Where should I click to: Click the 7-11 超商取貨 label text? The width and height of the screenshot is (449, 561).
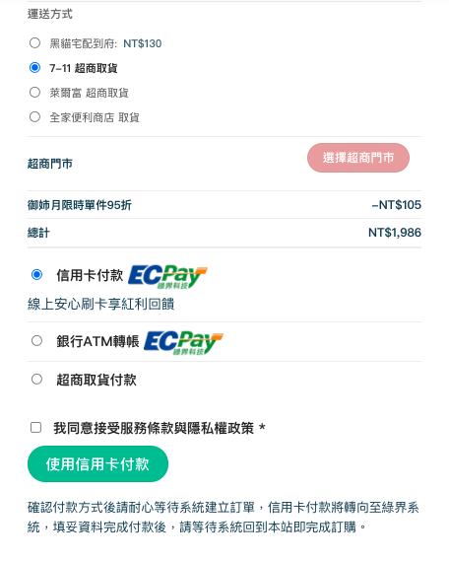click(84, 68)
